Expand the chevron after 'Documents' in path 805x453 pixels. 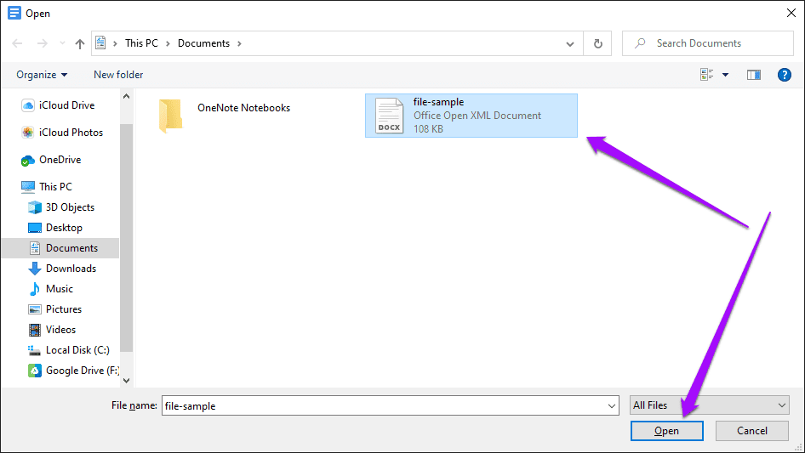(x=239, y=43)
